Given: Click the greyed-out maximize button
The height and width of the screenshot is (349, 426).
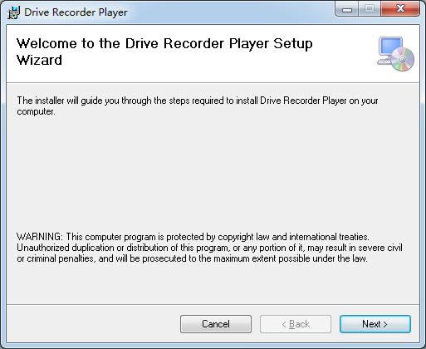Looking at the screenshot, I should tap(370, 9).
